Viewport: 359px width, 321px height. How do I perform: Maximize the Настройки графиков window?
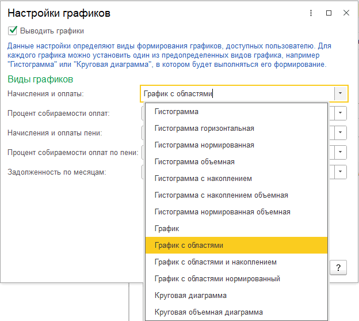329,13
